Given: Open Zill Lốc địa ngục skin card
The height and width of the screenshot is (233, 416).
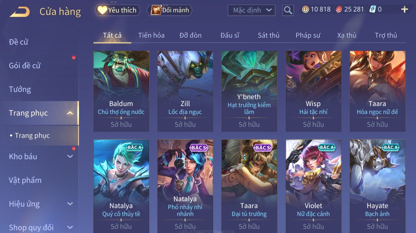Looking at the screenshot, I should click(x=185, y=91).
